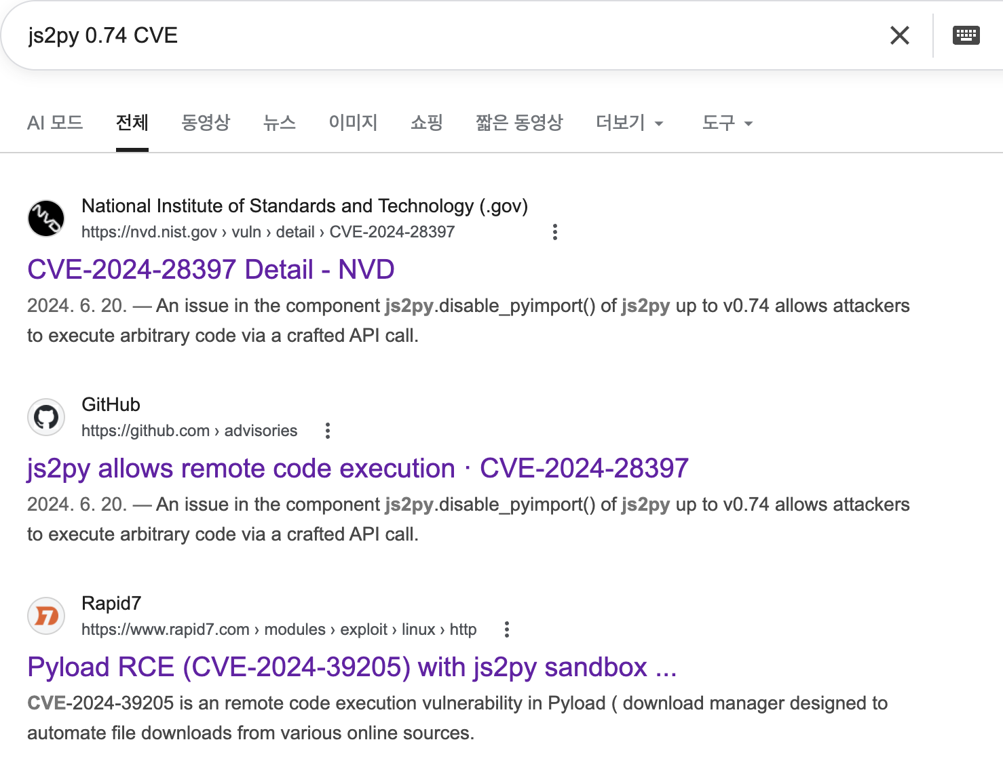Open js2py allows remote code execution link

(x=358, y=468)
